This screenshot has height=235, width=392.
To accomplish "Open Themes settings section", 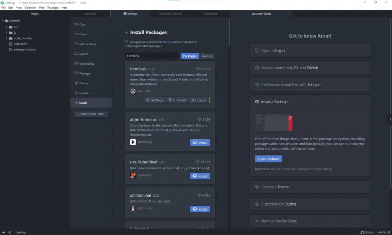I will 91,83.
